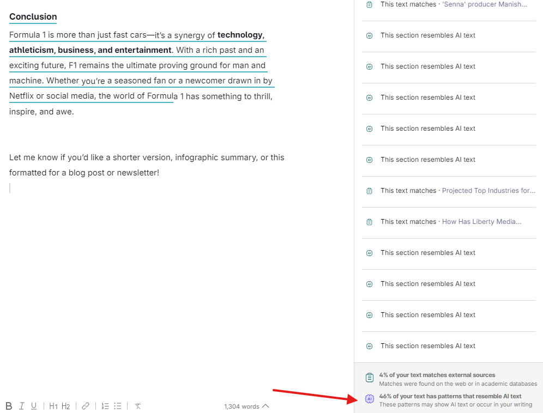Select the 4% text matches external sources summary
The image size is (543, 413).
point(437,375)
